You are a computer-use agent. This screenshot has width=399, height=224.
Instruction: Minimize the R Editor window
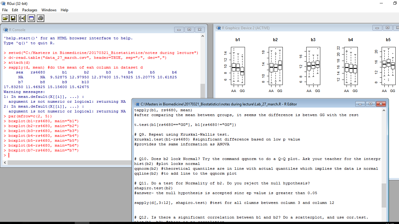tap(360, 104)
